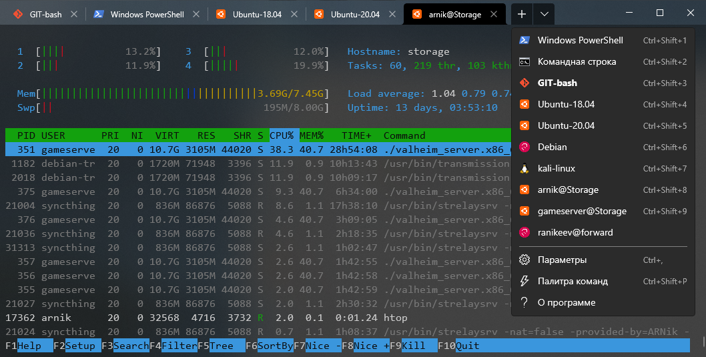Image resolution: width=706 pixels, height=357 pixels.
Task: Click the Debian icon in dropdown menu
Action: pyautogui.click(x=524, y=147)
